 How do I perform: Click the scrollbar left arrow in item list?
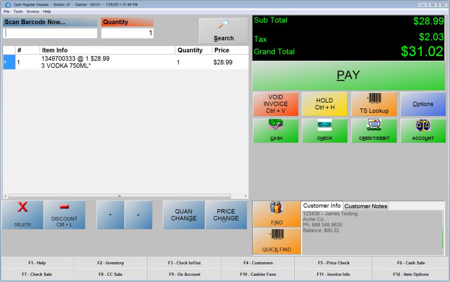(5, 196)
